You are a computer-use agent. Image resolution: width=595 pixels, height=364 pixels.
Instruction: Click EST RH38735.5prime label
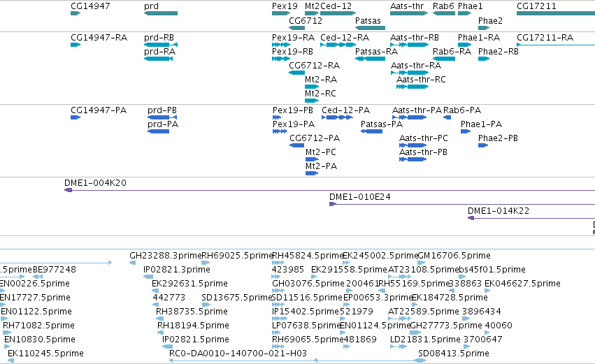click(192, 312)
